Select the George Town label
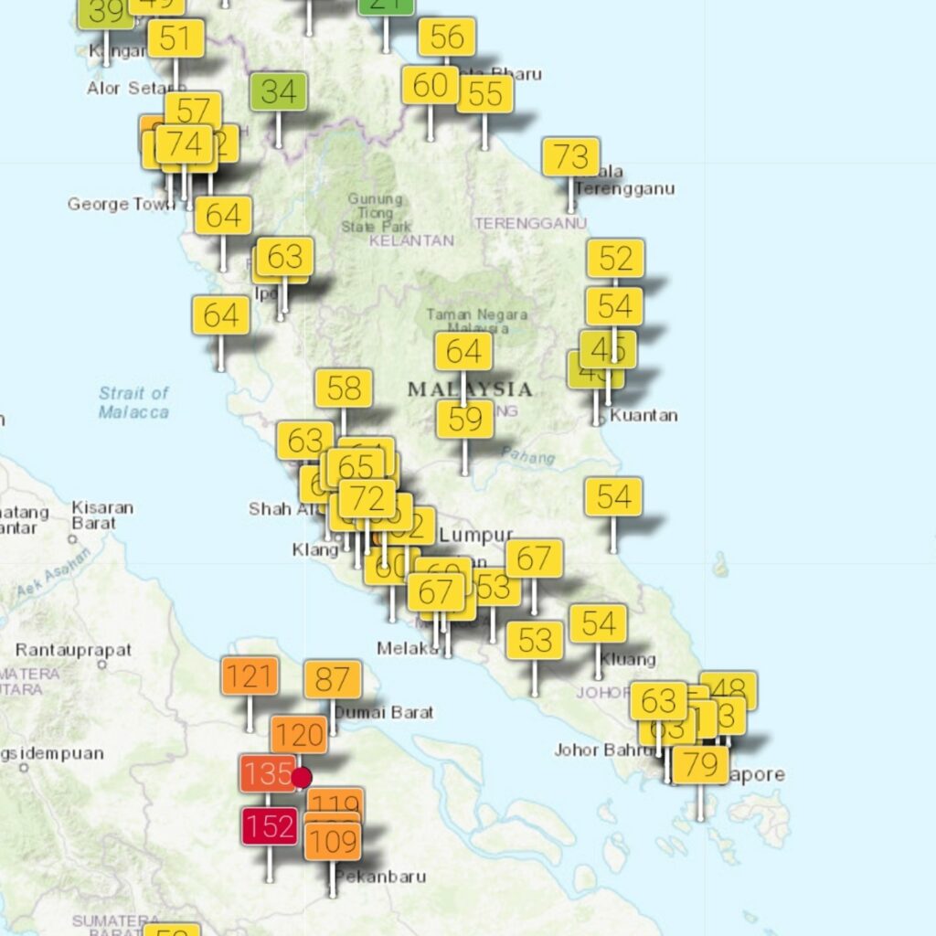The width and height of the screenshot is (936, 936). tap(120, 204)
